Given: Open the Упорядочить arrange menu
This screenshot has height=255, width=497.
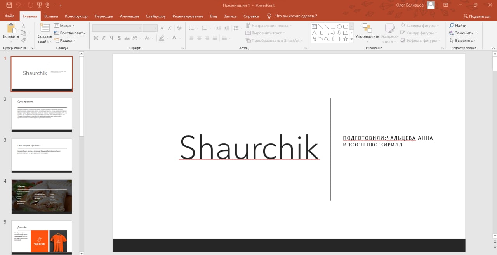Looking at the screenshot, I should (x=367, y=33).
